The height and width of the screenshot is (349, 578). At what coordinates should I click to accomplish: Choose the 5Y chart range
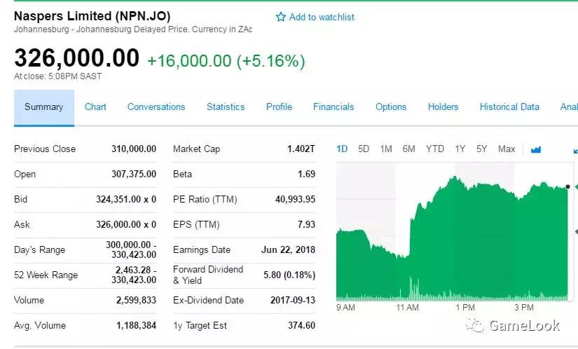pos(481,149)
